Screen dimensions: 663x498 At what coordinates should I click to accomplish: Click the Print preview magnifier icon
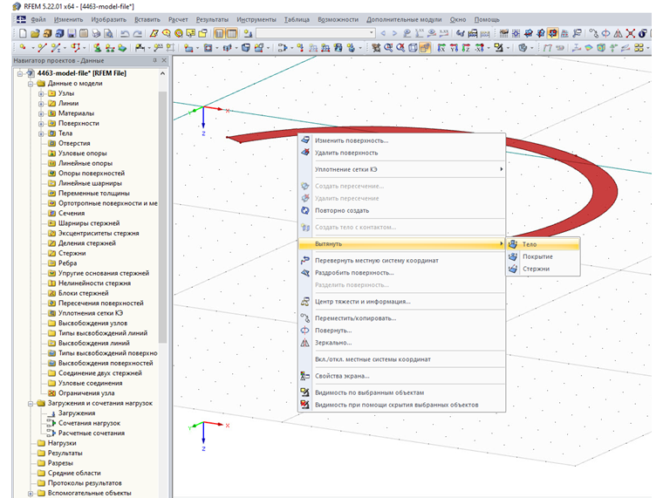(108, 33)
